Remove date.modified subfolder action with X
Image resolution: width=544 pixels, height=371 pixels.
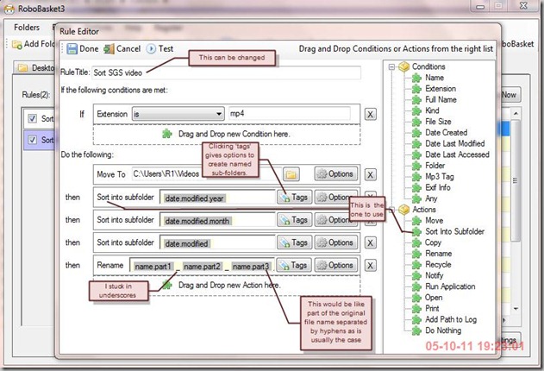click(x=370, y=243)
